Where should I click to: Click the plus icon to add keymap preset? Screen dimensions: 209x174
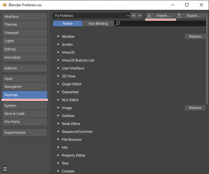click(x=134, y=16)
